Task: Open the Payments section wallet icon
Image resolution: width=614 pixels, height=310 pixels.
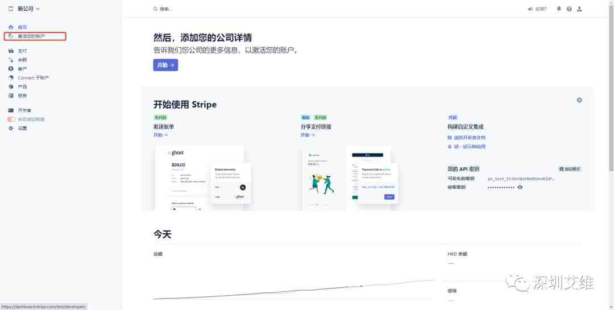Action: [11, 51]
